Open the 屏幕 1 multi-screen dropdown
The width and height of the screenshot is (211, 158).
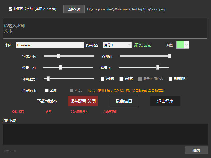pyautogui.click(x=117, y=45)
